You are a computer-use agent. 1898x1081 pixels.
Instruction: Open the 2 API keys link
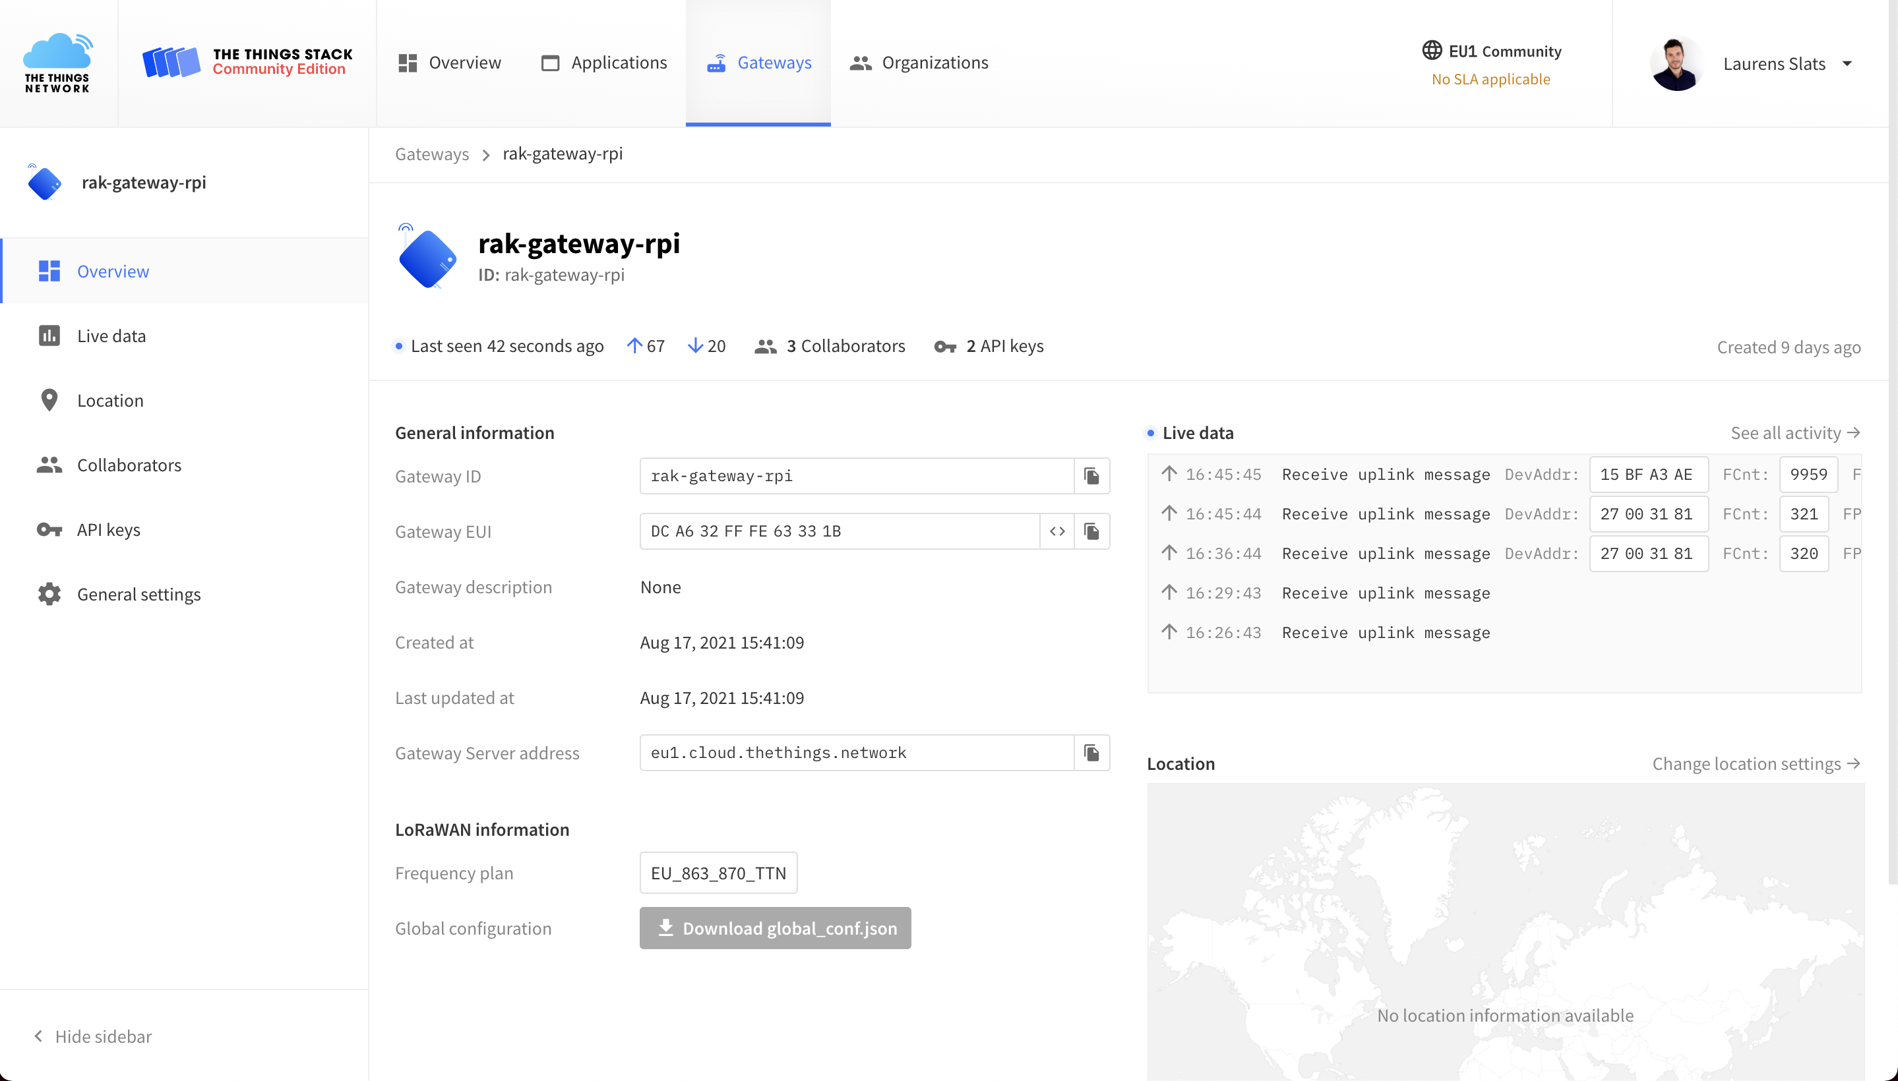coord(989,346)
